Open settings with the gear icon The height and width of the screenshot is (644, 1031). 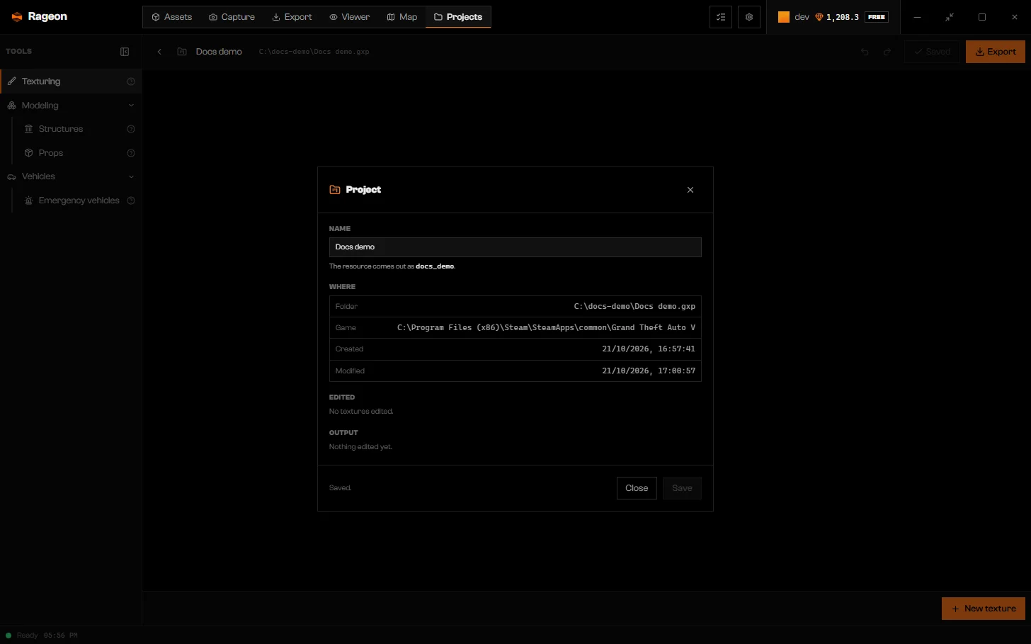[749, 17]
